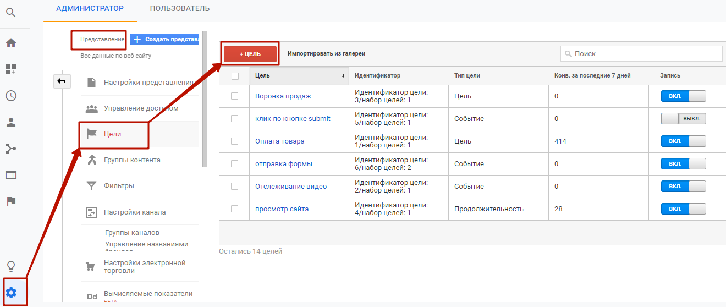726x307 pixels.
Task: Tick checkbox for отправка формы row
Action: 235,163
